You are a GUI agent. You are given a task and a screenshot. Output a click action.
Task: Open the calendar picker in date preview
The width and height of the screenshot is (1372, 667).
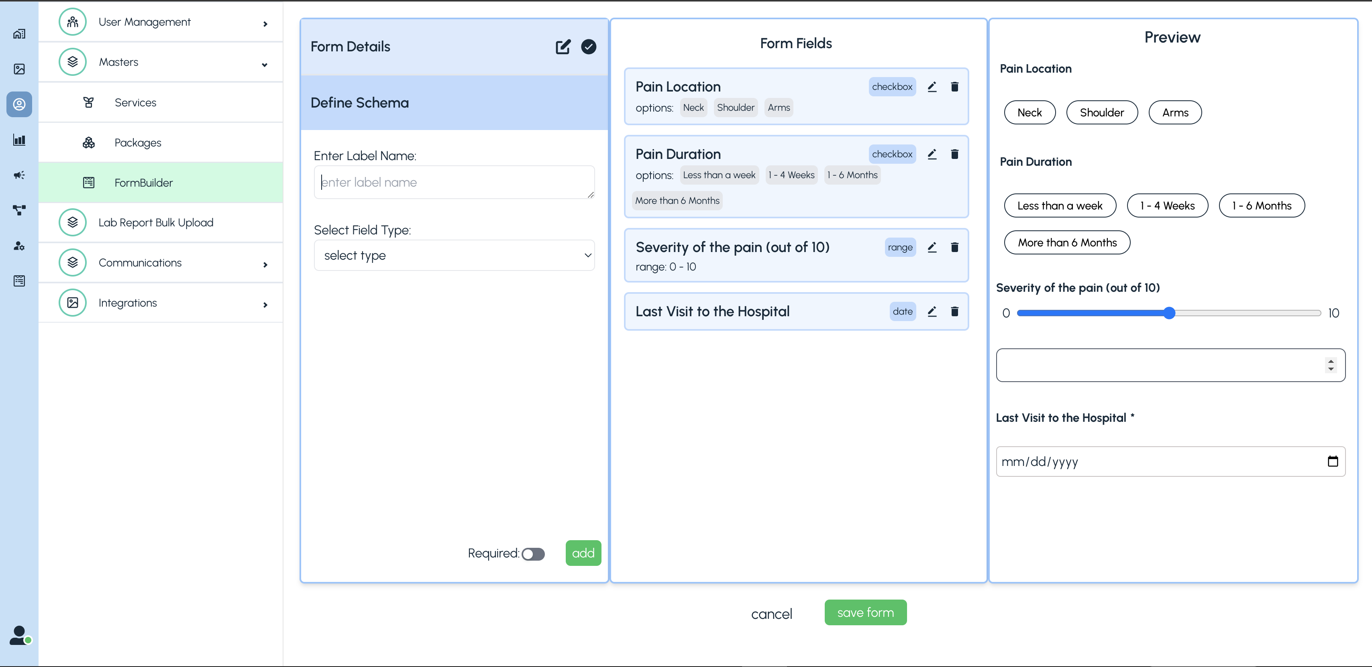(x=1333, y=462)
